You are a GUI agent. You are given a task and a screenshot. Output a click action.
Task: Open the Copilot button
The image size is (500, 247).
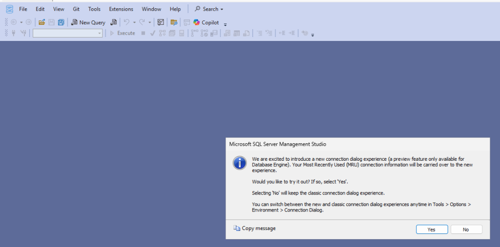(207, 22)
